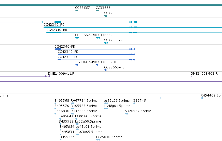Click the RH54469.5prime label

tap(211, 95)
